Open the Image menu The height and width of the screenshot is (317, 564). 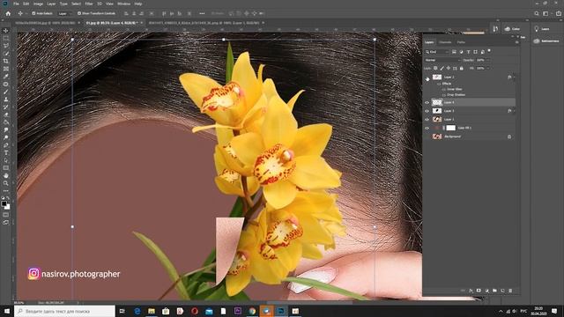(x=38, y=4)
